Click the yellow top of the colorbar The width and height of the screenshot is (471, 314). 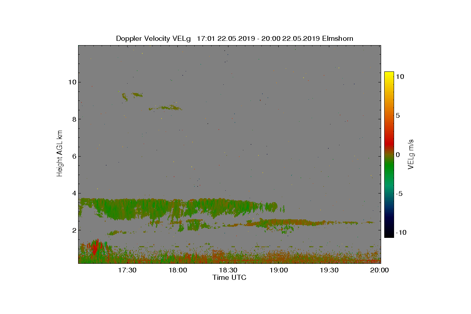click(389, 75)
